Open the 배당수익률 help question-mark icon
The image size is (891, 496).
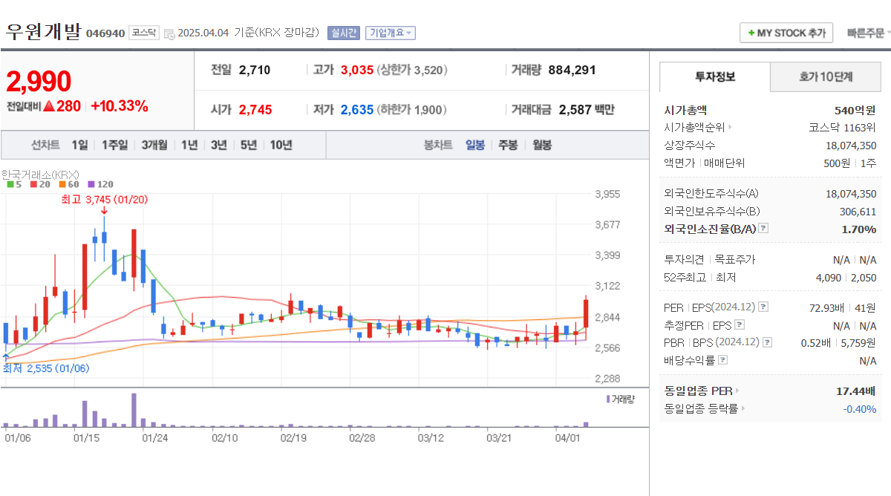(x=723, y=360)
